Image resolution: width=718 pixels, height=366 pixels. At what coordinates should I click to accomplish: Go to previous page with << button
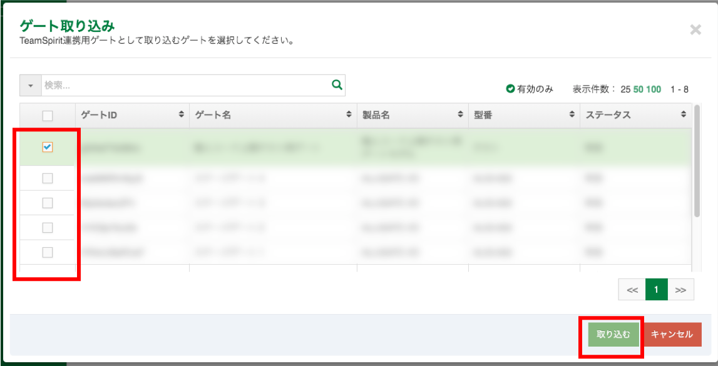click(632, 290)
